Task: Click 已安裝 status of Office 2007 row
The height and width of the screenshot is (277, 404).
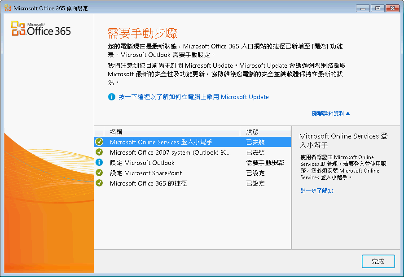Action: (255, 152)
